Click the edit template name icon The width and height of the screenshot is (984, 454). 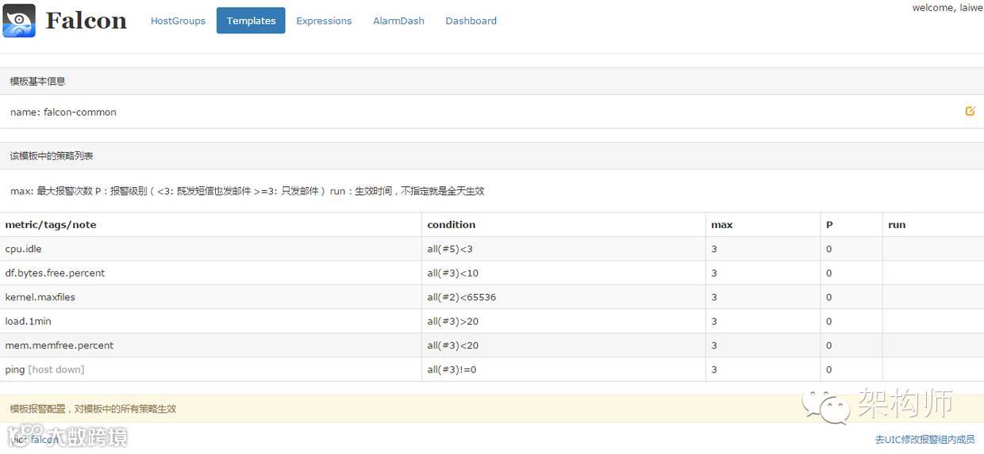[x=970, y=111]
